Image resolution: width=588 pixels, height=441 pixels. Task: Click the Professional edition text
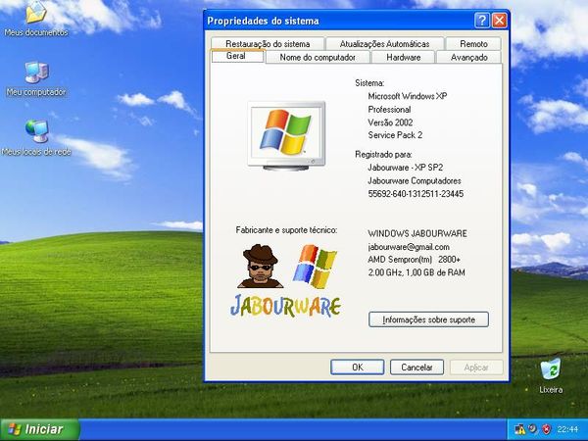click(389, 110)
